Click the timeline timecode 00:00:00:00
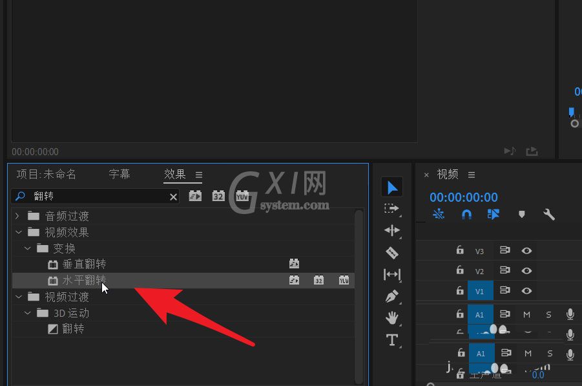 464,197
